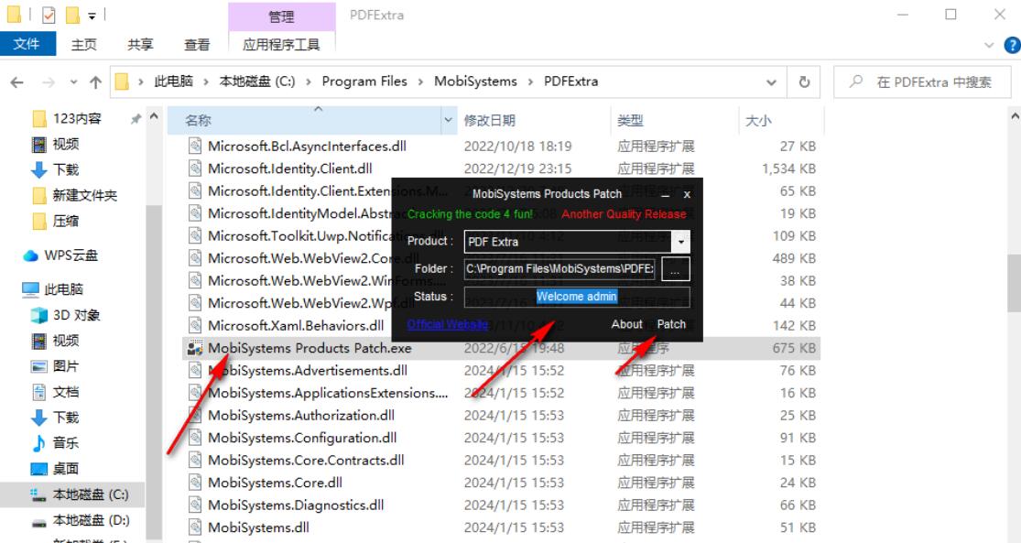Click the MobiSystems.Core.dll file icon
This screenshot has height=543, width=1021.
point(195,483)
